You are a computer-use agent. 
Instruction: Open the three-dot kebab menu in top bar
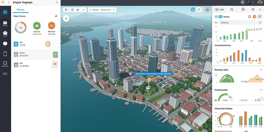coord(253,2)
